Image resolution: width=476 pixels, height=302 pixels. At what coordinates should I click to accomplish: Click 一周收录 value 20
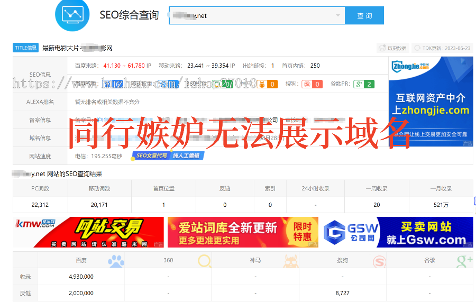pos(377,205)
